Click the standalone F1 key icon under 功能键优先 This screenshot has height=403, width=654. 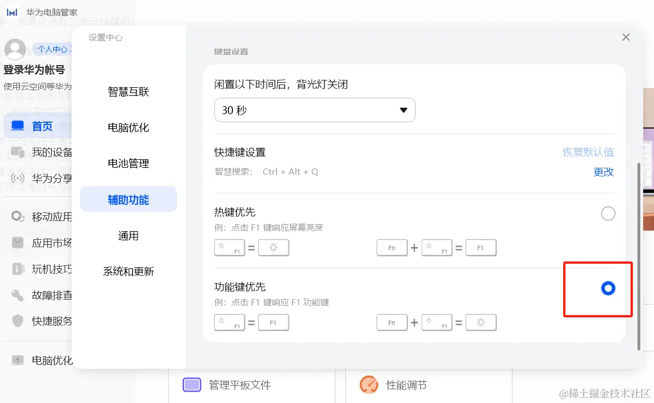point(274,322)
